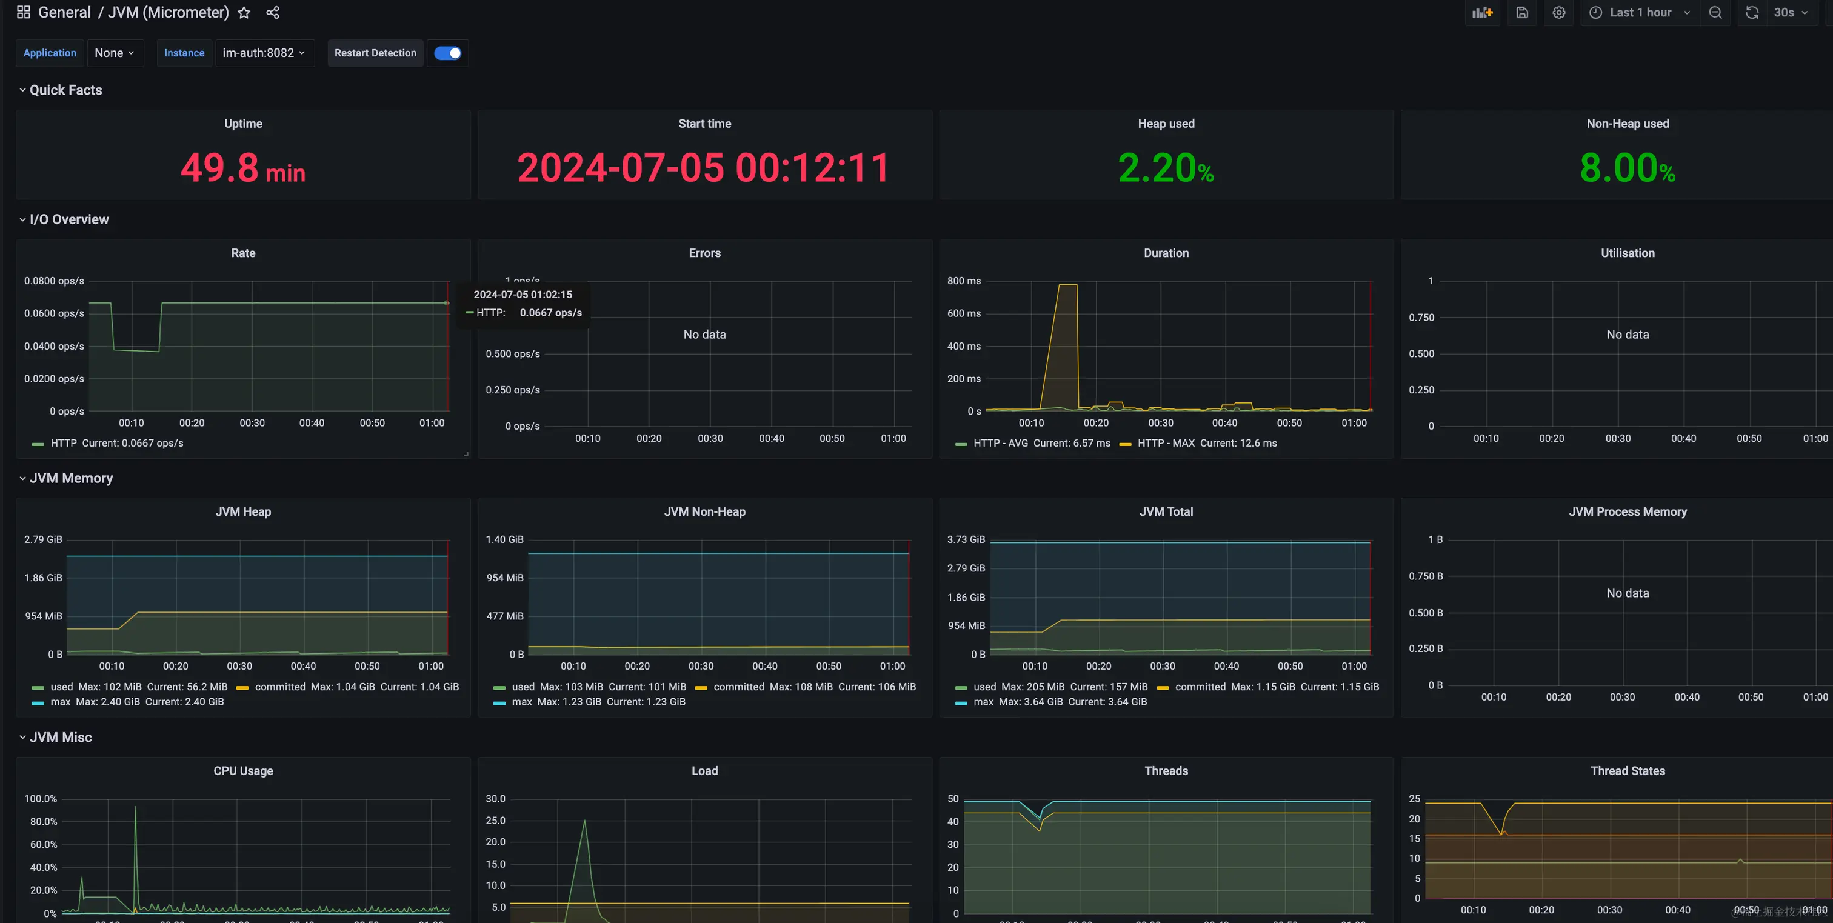Click the committed color swatch in JVM Heap legend
This screenshot has height=923, width=1833.
pos(242,687)
